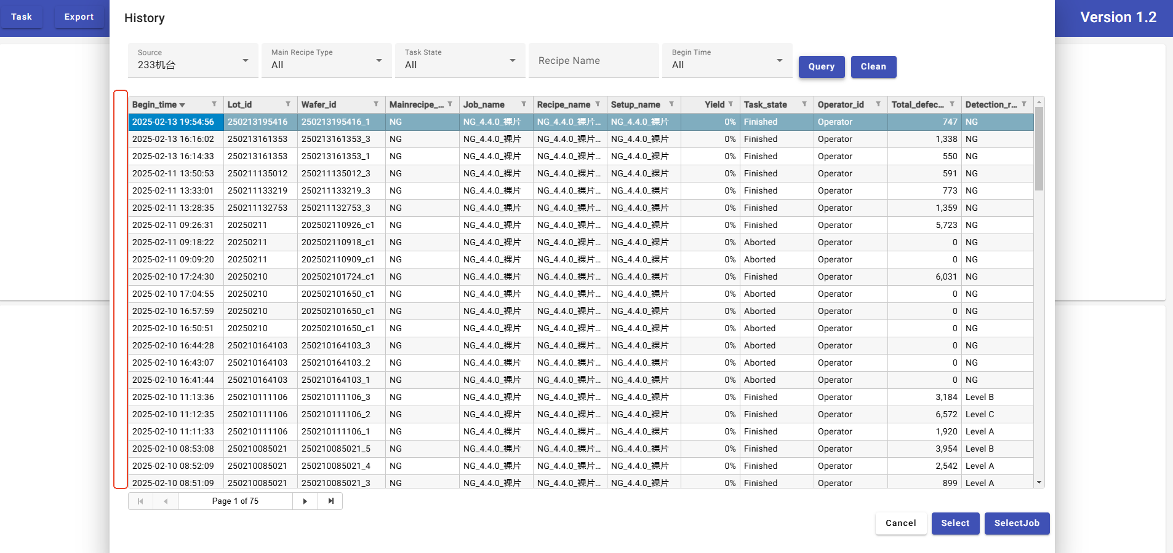Click defect count 3,184 cell
This screenshot has width=1173, height=553.
pos(924,397)
